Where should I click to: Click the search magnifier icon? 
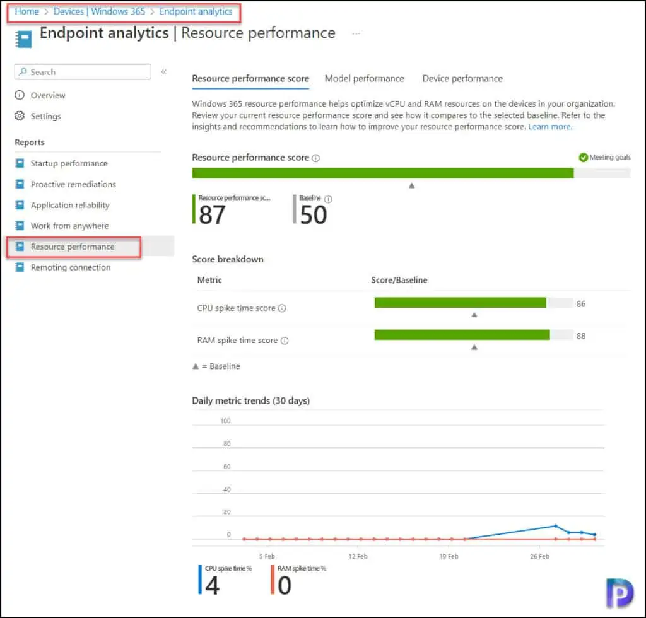tap(23, 72)
